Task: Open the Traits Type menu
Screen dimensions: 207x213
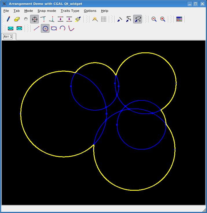Action: click(x=70, y=11)
